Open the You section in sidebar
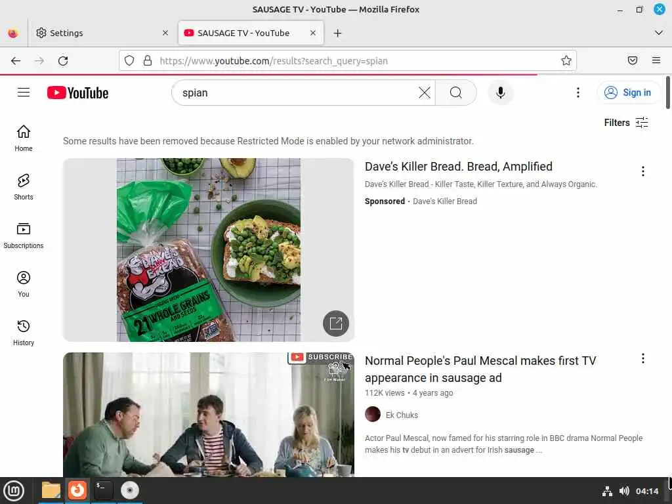This screenshot has height=504, width=672. tap(24, 284)
